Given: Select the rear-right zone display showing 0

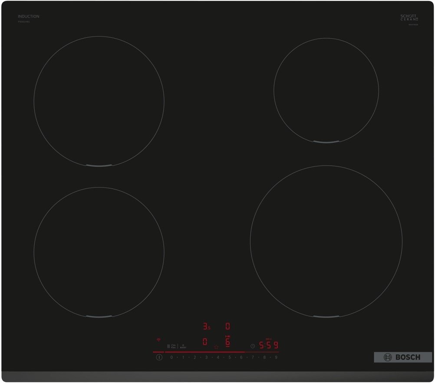Looking at the screenshot, I should (x=227, y=326).
